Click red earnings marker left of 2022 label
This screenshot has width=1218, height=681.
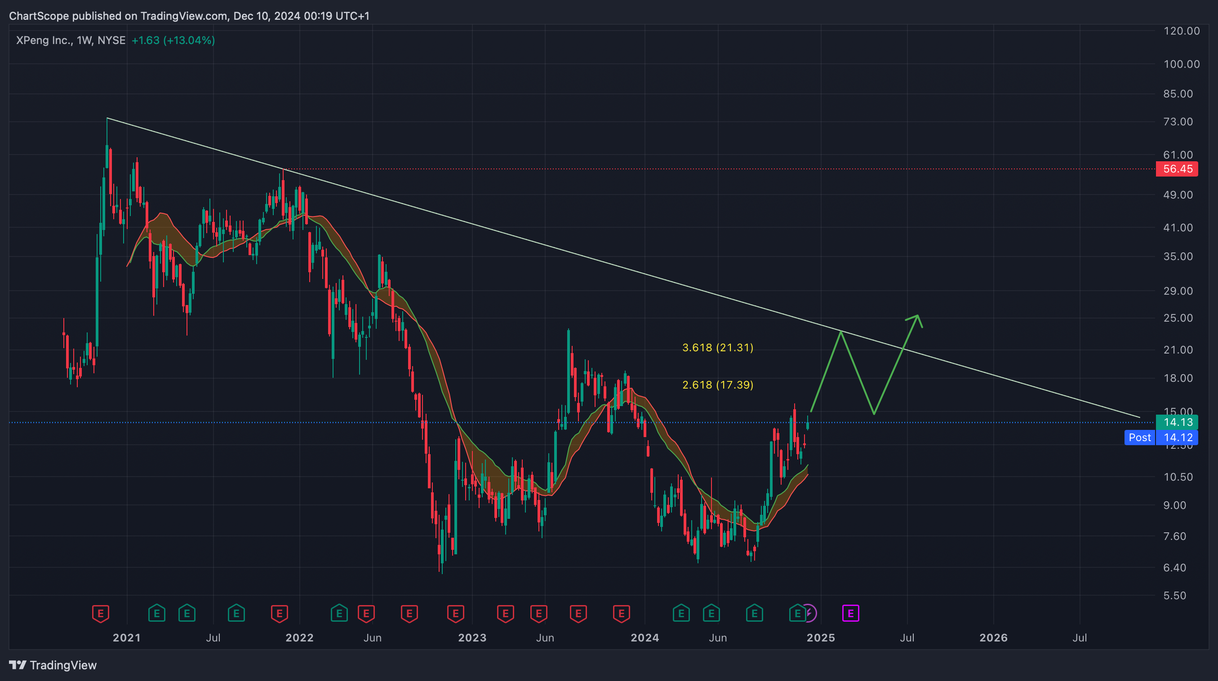[280, 614]
